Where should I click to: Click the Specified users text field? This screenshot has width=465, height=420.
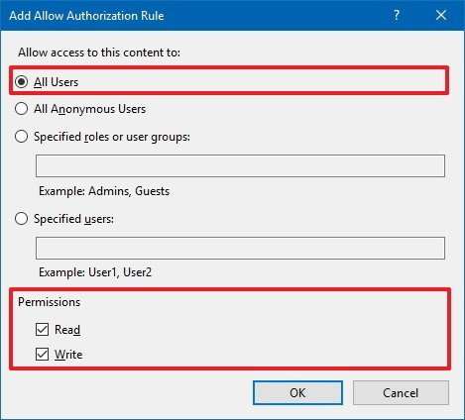[x=240, y=248]
